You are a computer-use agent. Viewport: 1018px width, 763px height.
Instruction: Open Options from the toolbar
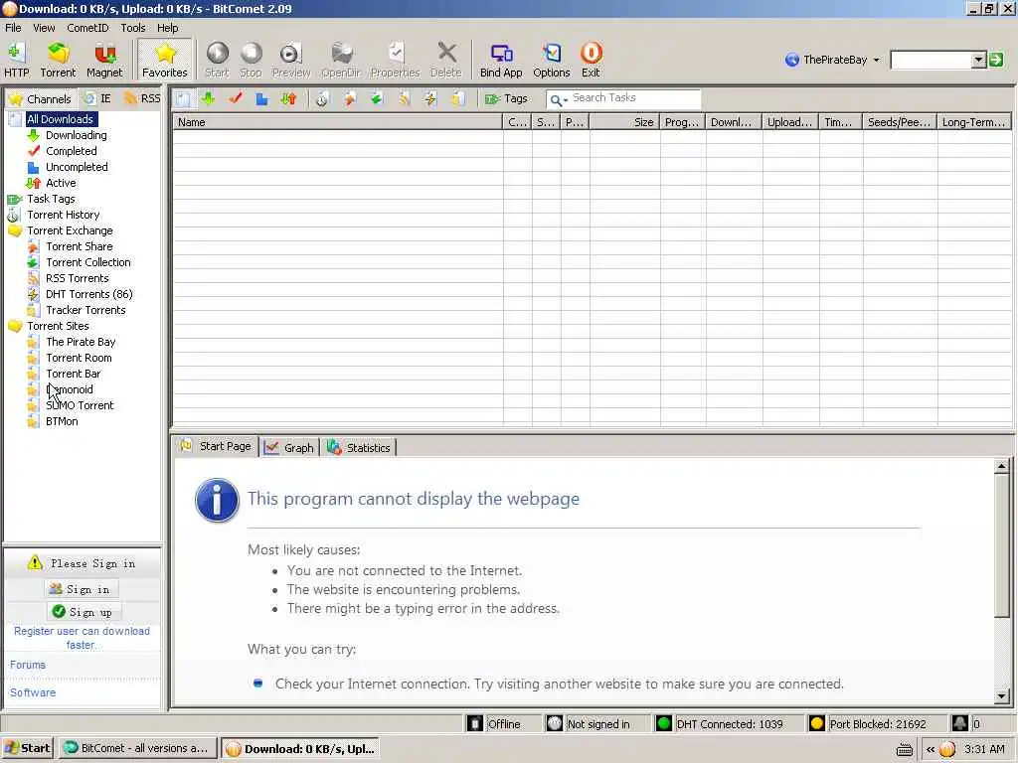pos(551,60)
